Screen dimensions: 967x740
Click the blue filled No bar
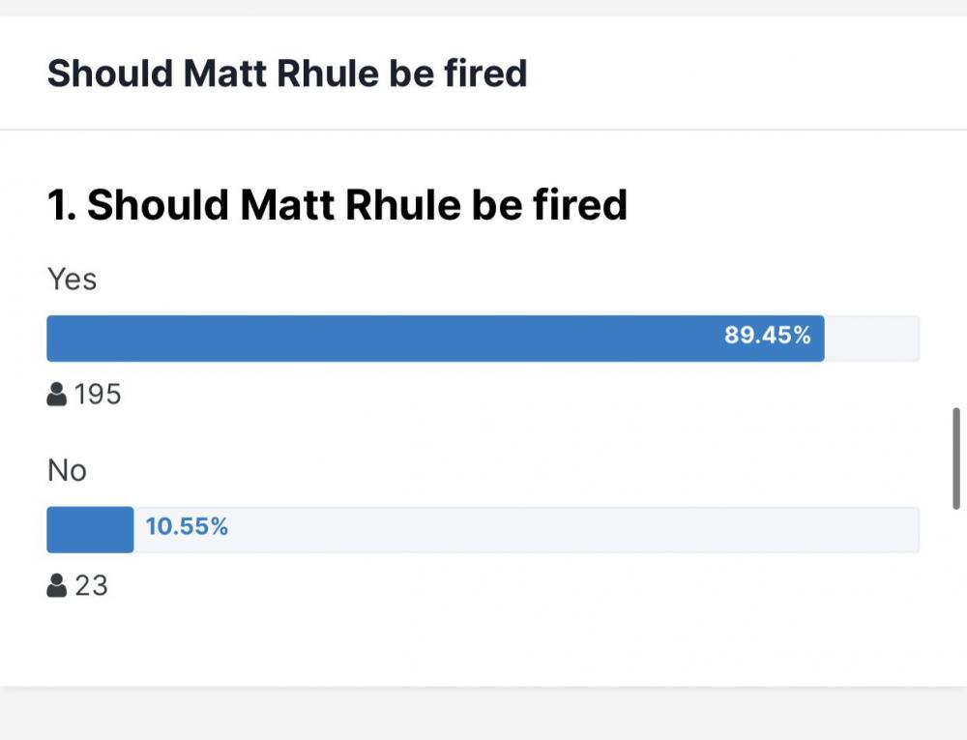tap(90, 530)
